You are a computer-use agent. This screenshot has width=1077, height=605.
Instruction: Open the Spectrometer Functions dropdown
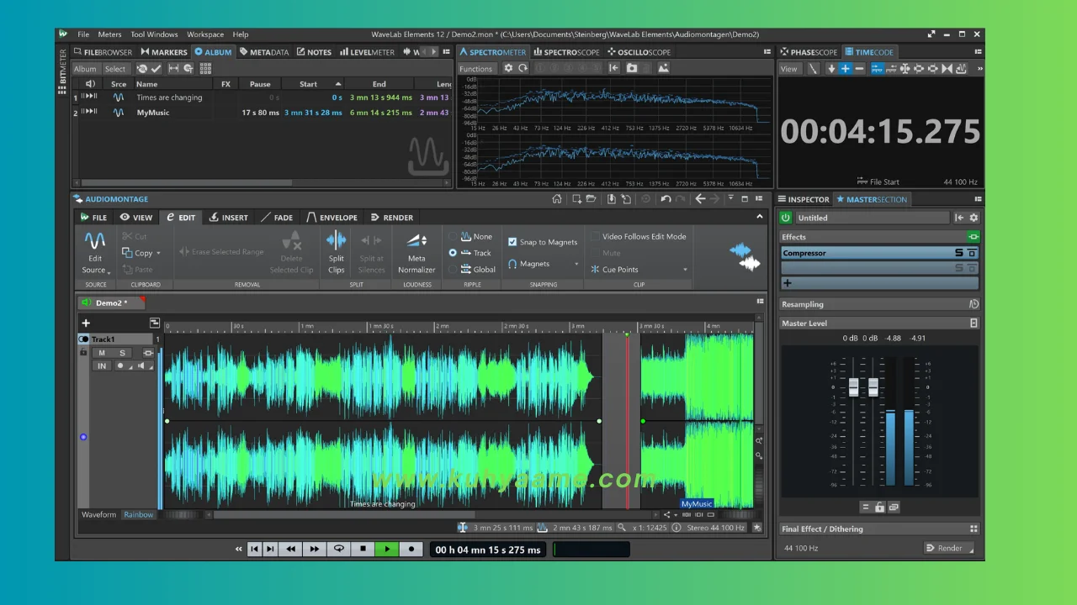click(476, 69)
